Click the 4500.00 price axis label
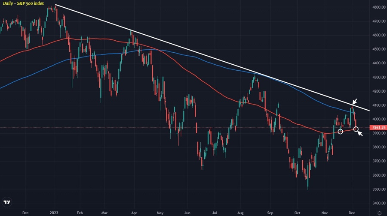Image resolution: width=387 pixels, height=216 pixels. [x=379, y=49]
